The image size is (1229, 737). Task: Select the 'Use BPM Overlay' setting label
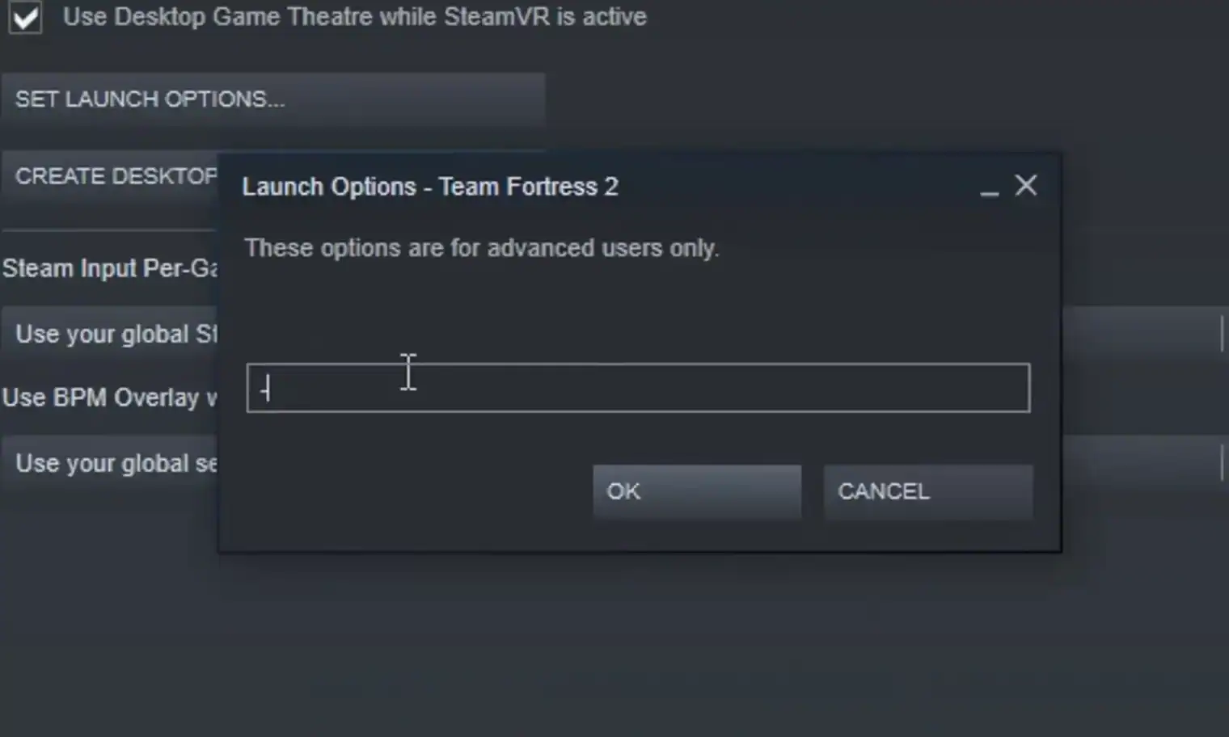coord(110,398)
